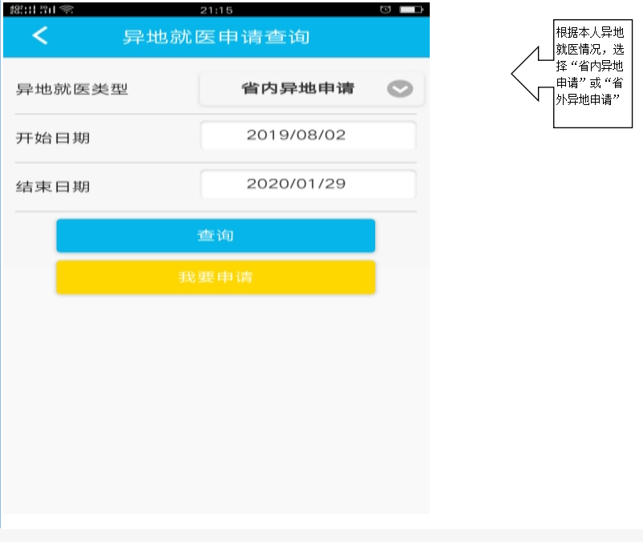The image size is (643, 542).
Task: Click the empty area below 我要申请 button
Action: pos(216,401)
